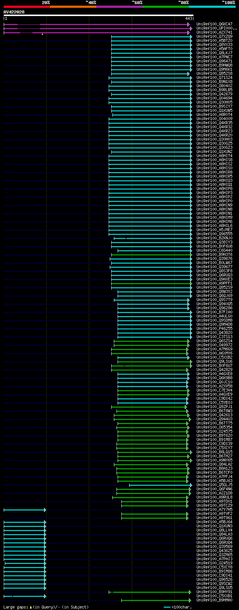The width and height of the screenshot is (239, 610).
Task: Click label UniRef100_B8LQ15
Action: 214,452
